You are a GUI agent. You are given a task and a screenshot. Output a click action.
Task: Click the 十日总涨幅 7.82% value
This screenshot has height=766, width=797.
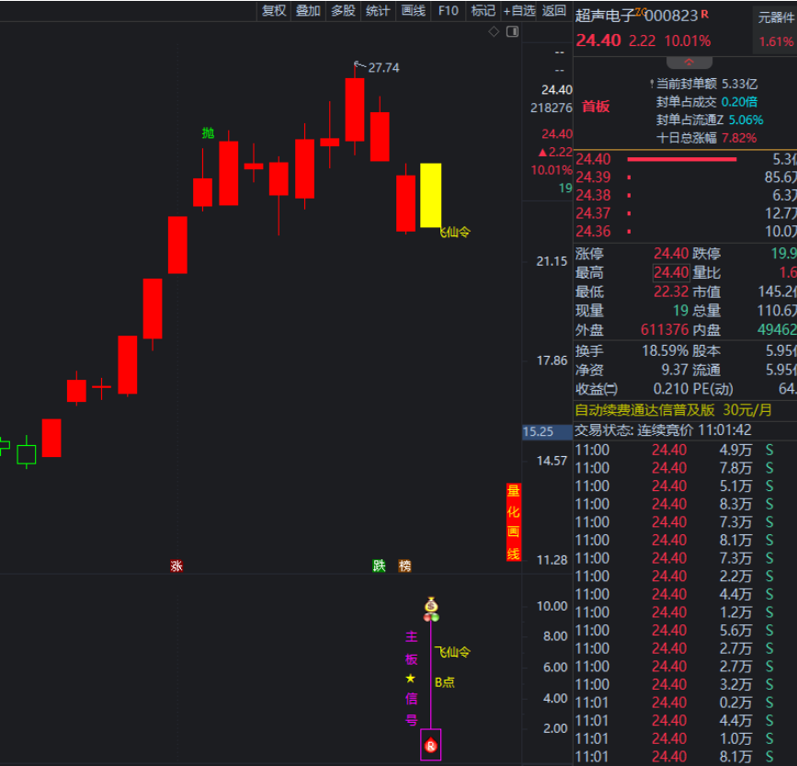tap(739, 138)
